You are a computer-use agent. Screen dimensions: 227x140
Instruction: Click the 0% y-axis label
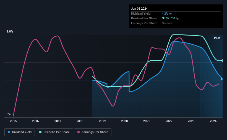9,114
